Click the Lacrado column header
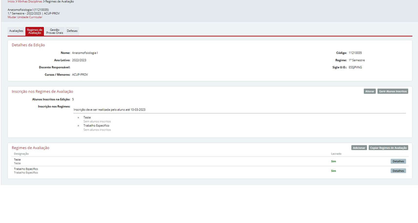Screen dimensions: 418x223 click(x=336, y=154)
